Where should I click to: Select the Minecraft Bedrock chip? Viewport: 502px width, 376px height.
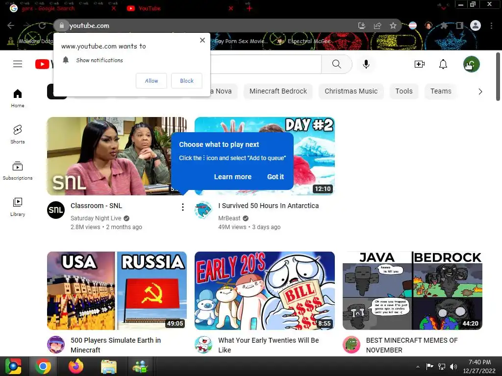click(278, 92)
